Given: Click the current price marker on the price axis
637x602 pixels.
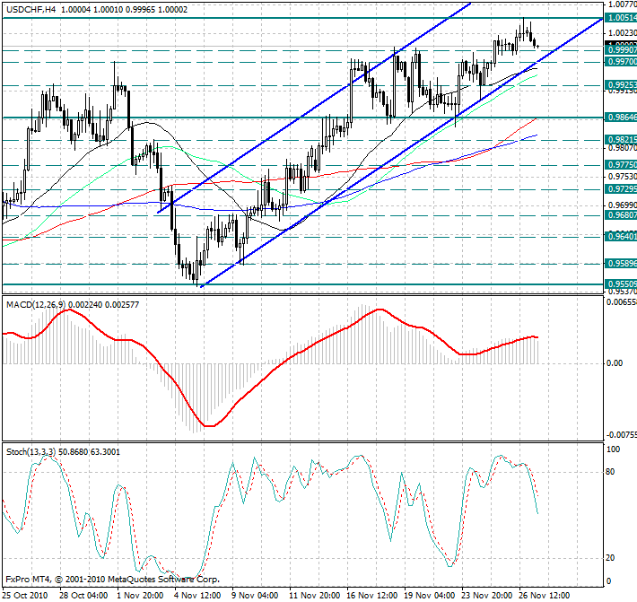Looking at the screenshot, I should point(620,44).
